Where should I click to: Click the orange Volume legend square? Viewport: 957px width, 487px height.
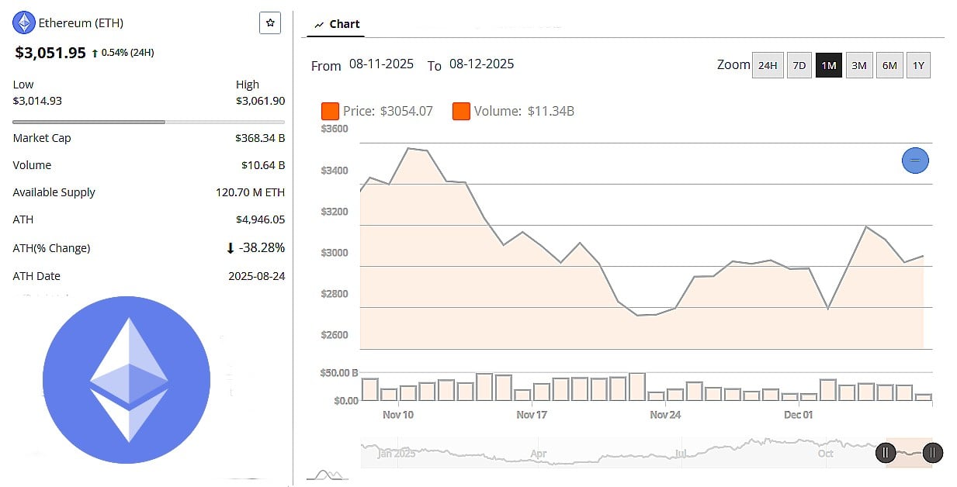[461, 111]
